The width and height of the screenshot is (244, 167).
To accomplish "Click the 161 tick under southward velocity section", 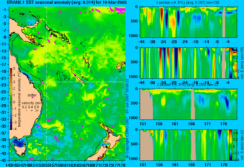I will pyautogui.click(x=175, y=164).
